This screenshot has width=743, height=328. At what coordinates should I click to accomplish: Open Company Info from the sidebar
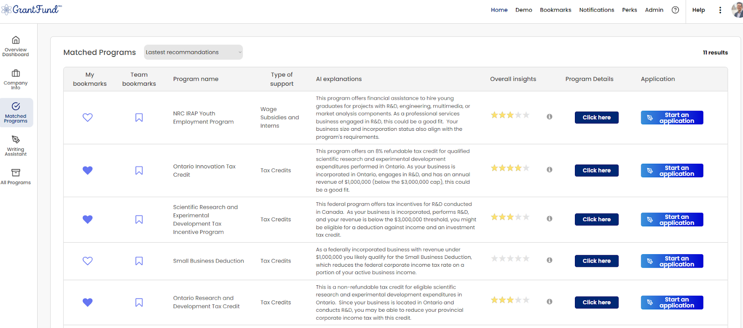[16, 79]
